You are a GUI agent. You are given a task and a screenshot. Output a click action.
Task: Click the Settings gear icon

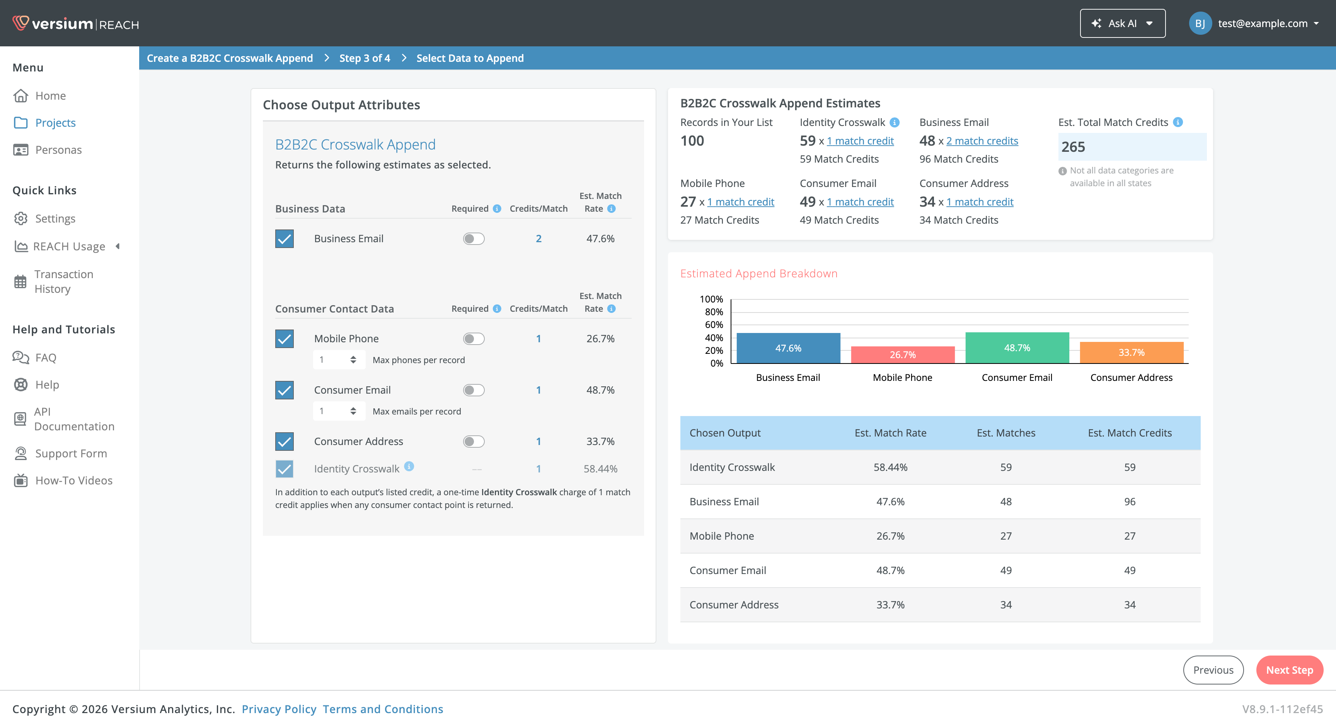pos(21,219)
